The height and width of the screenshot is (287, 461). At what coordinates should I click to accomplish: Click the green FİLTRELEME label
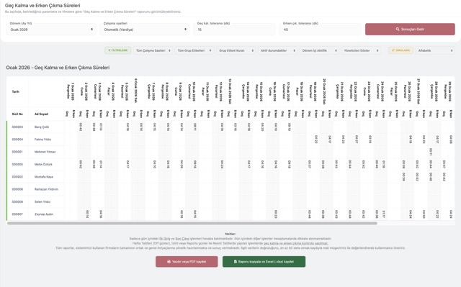118,50
